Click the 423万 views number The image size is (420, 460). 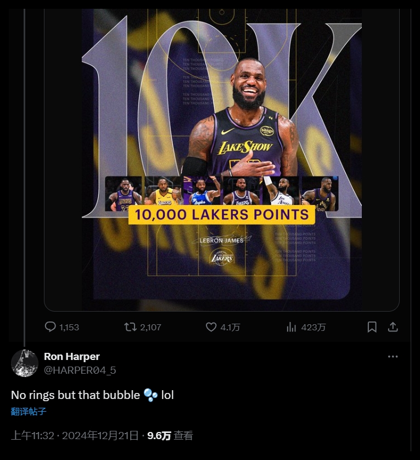click(313, 327)
